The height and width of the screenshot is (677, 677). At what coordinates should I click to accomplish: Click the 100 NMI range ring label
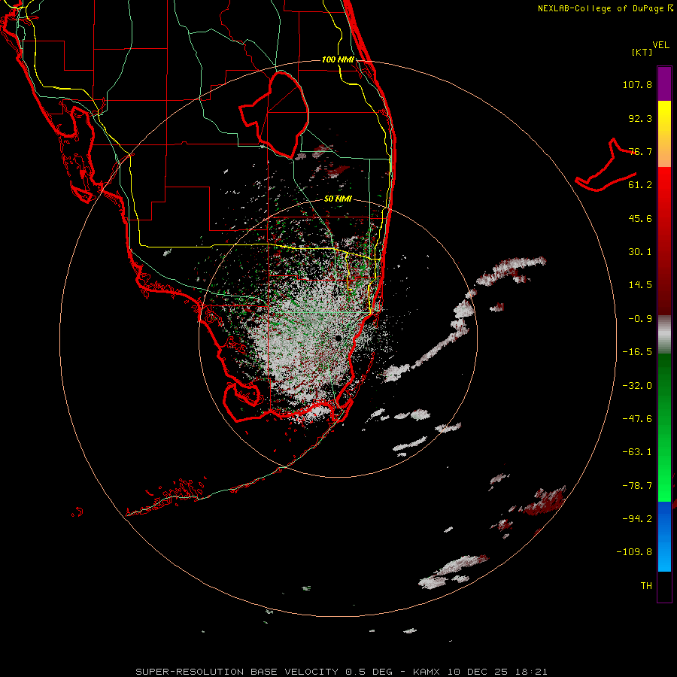(338, 59)
